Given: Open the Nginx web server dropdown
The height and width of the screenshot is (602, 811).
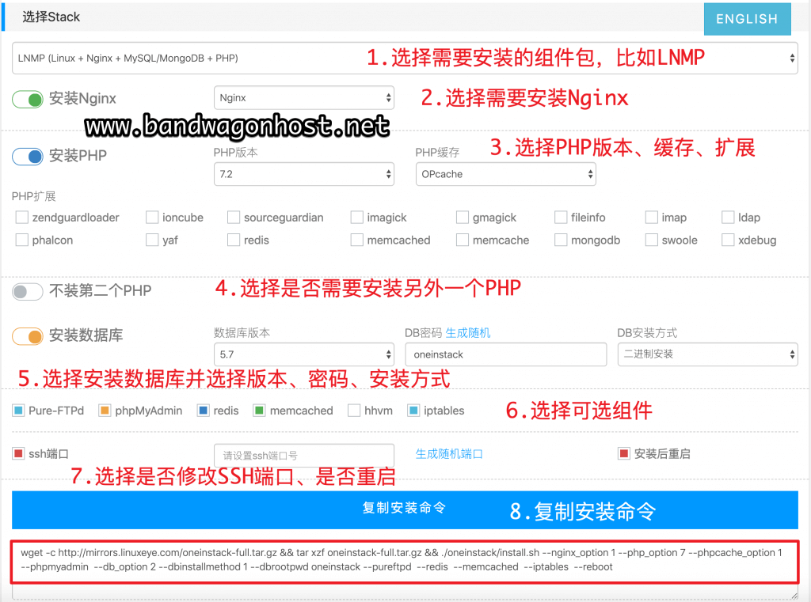Looking at the screenshot, I should coord(303,97).
